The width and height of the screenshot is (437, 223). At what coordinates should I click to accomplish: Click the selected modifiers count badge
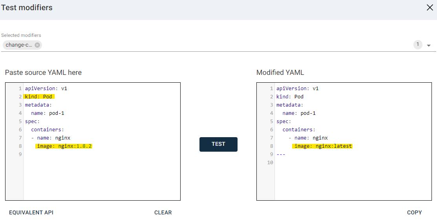[x=418, y=45]
